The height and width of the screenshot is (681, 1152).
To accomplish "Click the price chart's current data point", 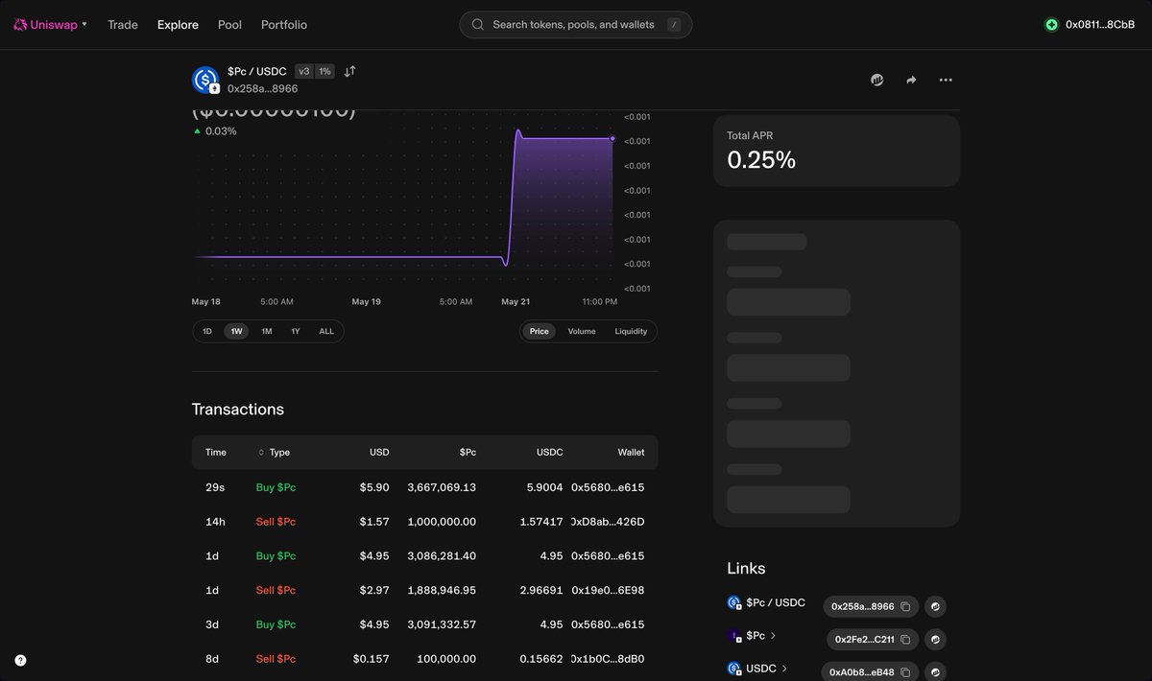I will click(x=612, y=138).
